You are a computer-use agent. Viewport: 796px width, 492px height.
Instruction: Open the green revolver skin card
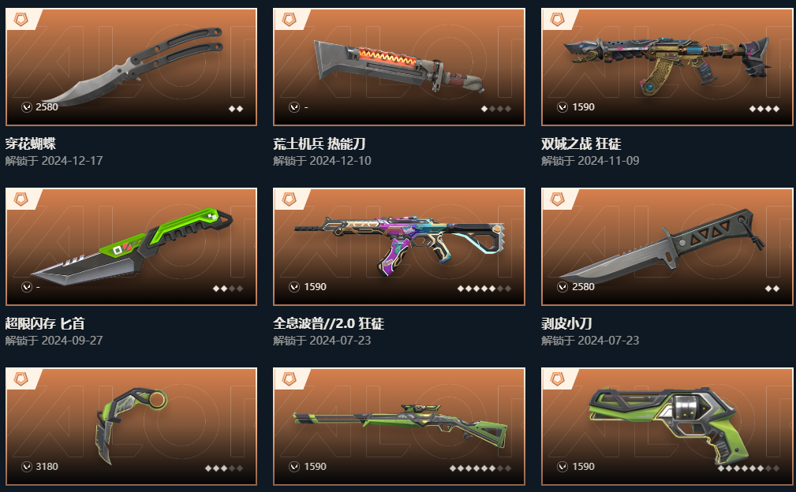click(x=667, y=427)
